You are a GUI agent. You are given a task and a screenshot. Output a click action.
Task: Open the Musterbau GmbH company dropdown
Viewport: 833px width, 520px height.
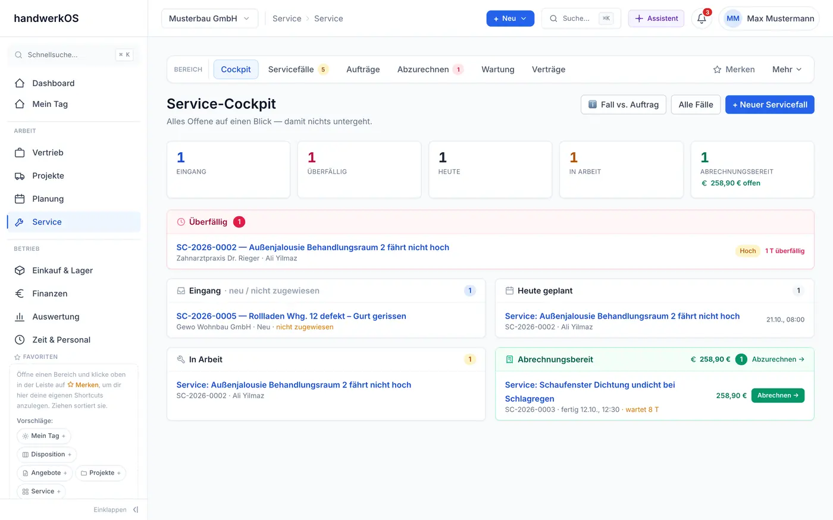tap(209, 18)
